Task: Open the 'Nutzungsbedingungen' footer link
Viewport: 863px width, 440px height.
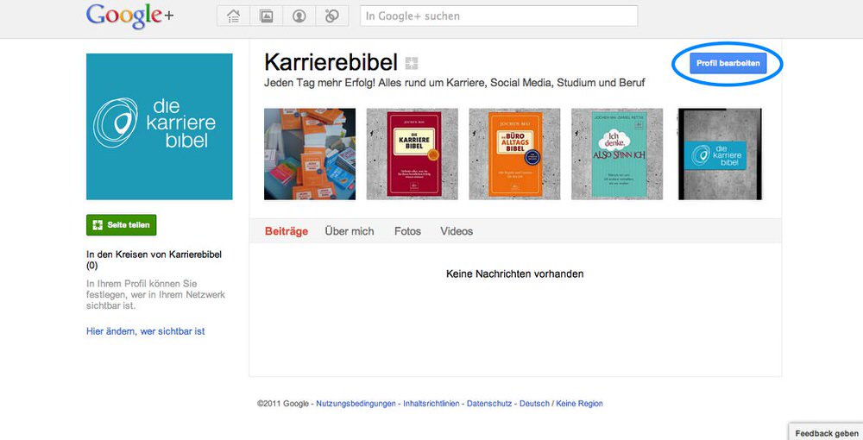Action: tap(356, 404)
